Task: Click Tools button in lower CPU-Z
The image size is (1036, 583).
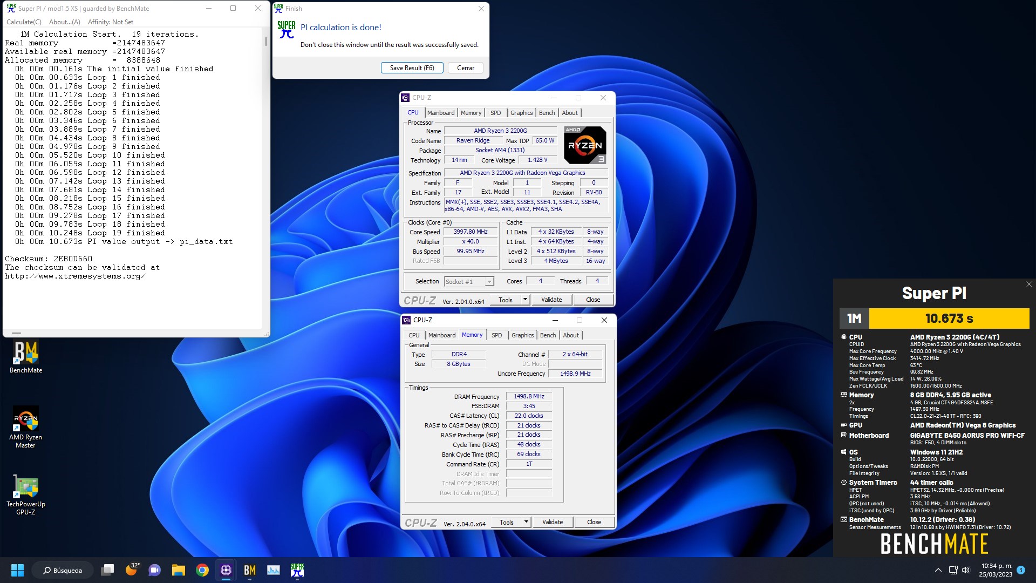Action: [507, 522]
